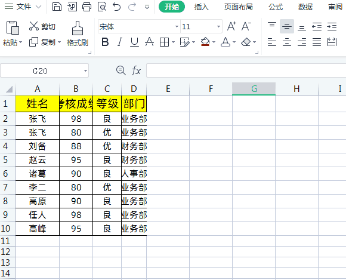Click the Save icon in quick toolbar
346x280 pixels.
57,7
